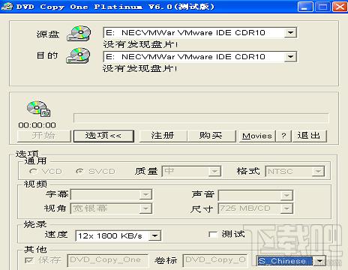Click the 注册 register button
348x270 pixels.
(163, 136)
